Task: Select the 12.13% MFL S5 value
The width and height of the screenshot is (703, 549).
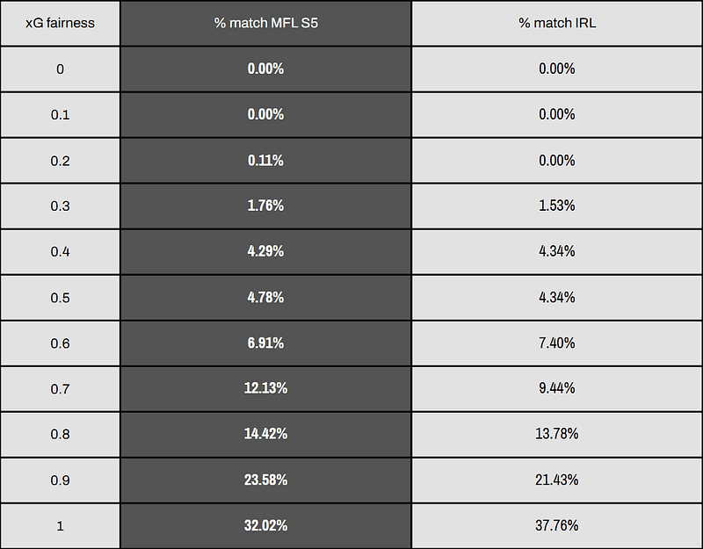Action: (266, 388)
